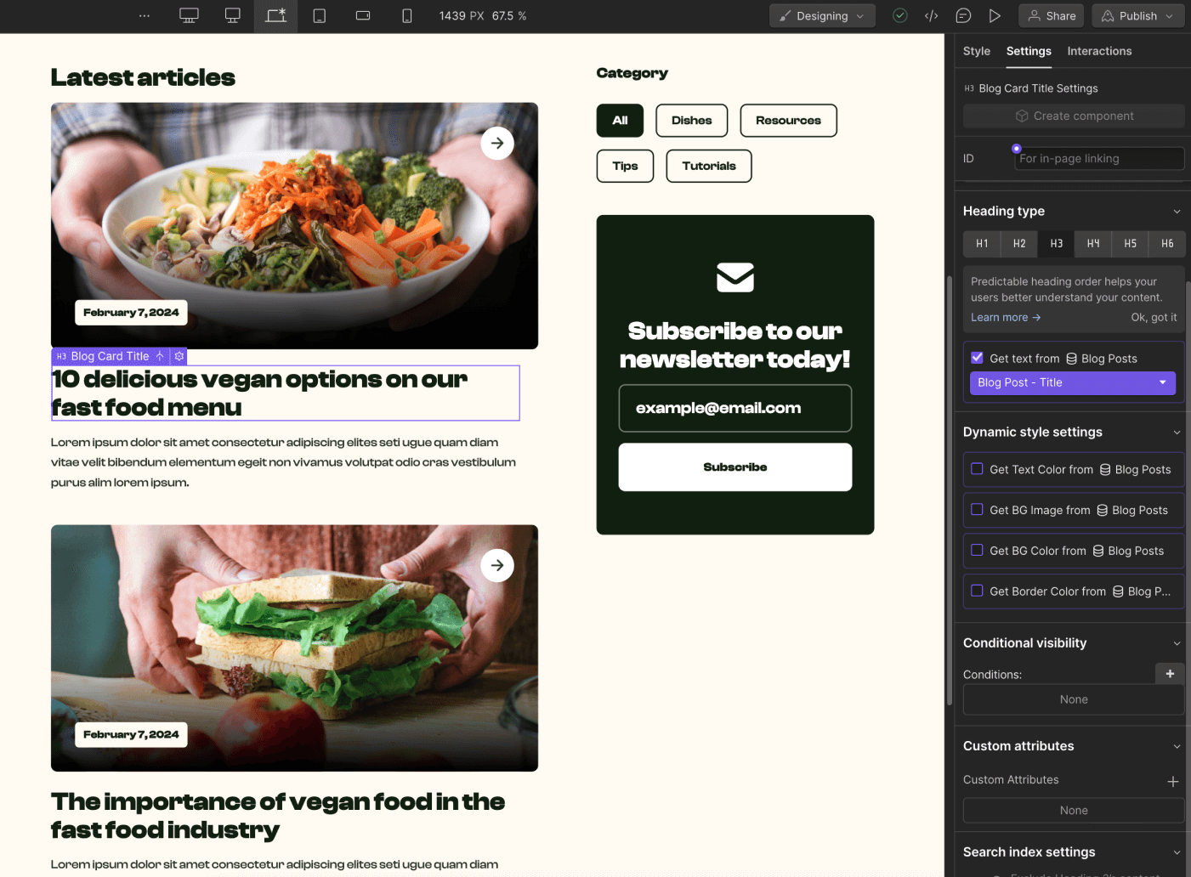Open the Designing mode dropdown
Screen dimensions: 1191x877
(822, 16)
